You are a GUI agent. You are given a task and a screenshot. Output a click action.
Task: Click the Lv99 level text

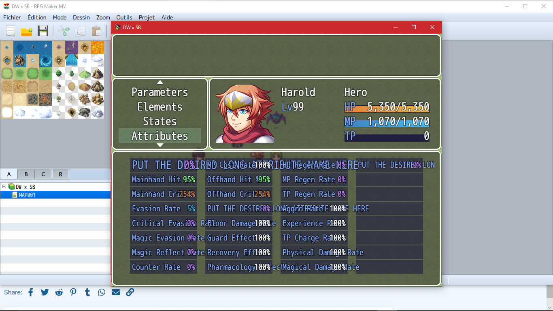pos(293,107)
